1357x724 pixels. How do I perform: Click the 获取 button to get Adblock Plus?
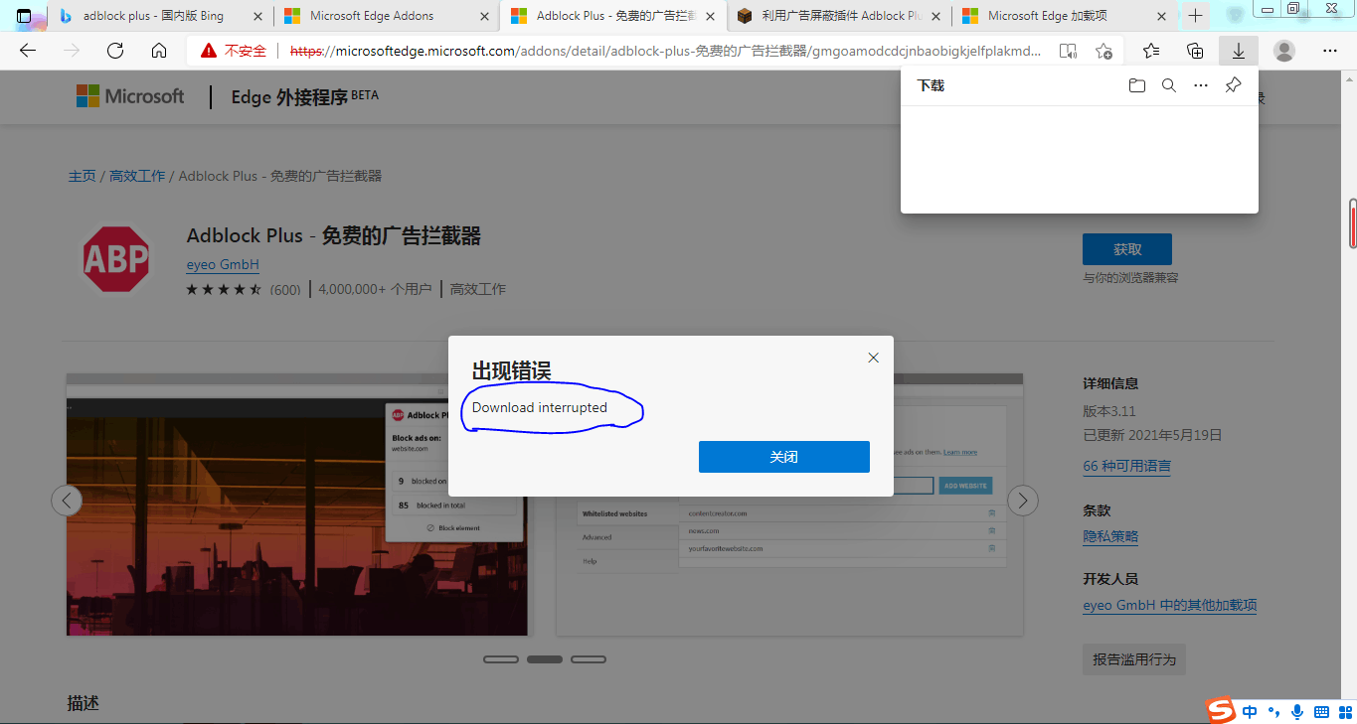1126,249
